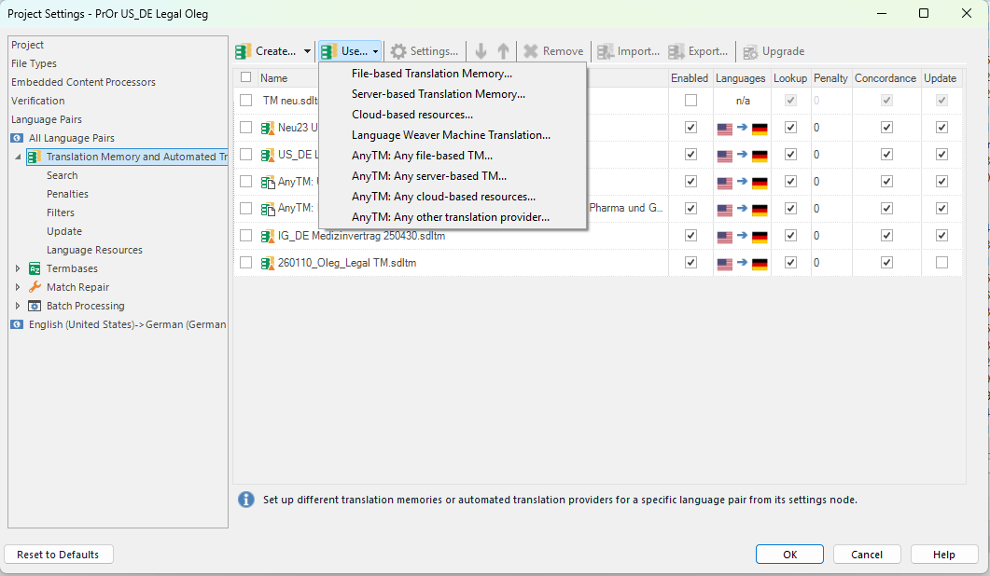Click the Settings gear icon in the toolbar
The height and width of the screenshot is (576, 990).
tap(400, 51)
